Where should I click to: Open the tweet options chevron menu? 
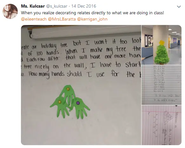point(179,7)
